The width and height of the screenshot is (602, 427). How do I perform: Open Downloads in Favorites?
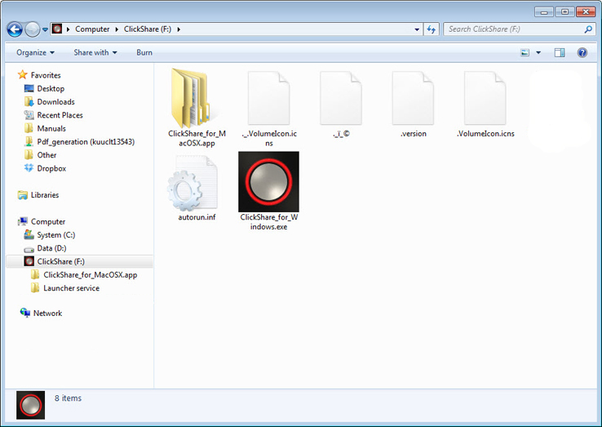tap(55, 102)
